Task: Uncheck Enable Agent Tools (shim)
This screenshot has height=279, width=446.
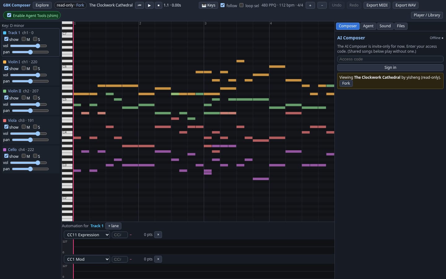Action: (9, 15)
